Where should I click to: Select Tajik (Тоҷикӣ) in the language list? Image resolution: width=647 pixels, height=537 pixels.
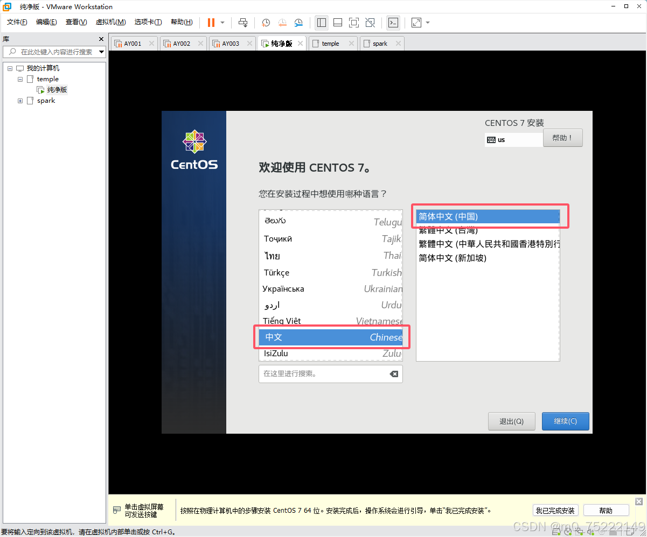point(331,239)
